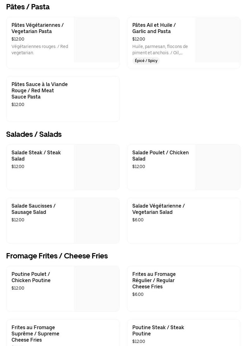Click the Épicé / Spicy tag
This screenshot has height=346, width=251.
coord(146,61)
